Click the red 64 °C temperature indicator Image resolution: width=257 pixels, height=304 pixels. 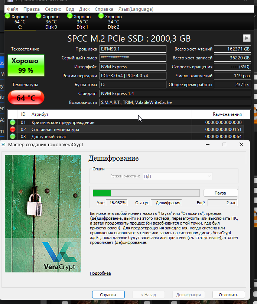click(x=26, y=97)
